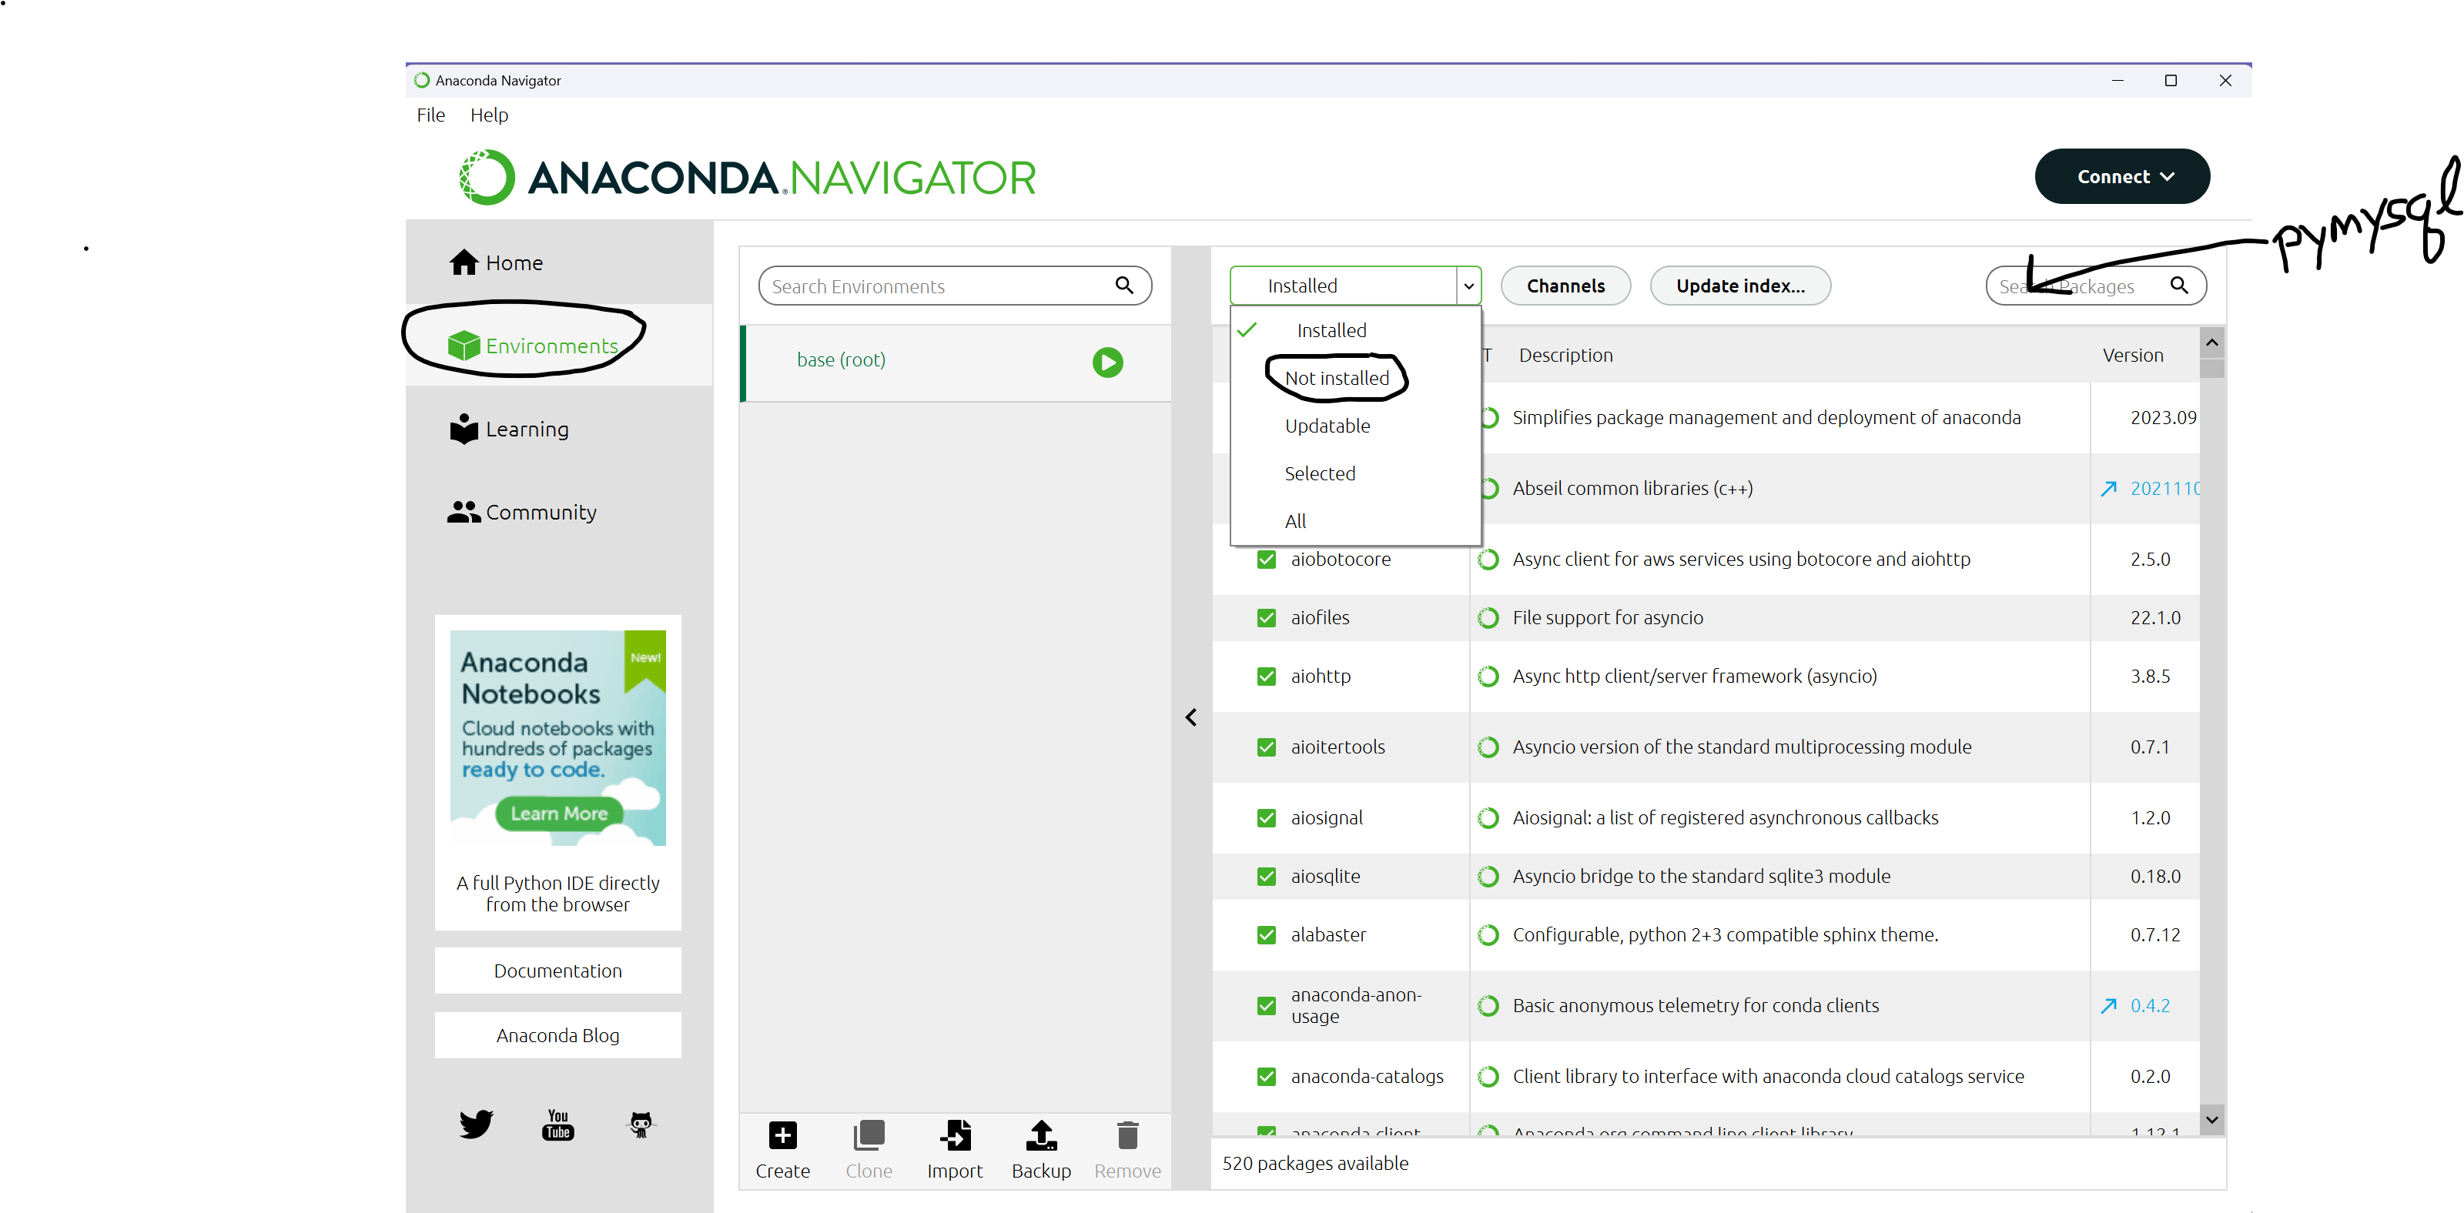Click the package list scrollbar down arrow
2464x1213 pixels.
pos(2212,1121)
